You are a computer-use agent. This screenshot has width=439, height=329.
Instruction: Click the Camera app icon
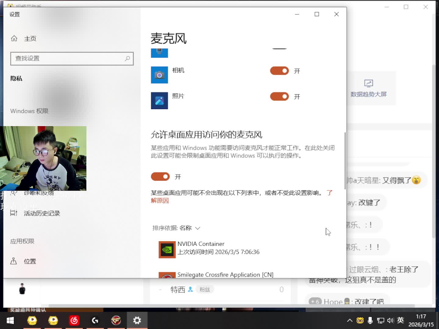pos(159,75)
